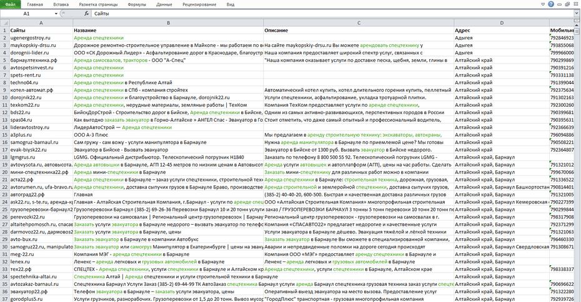Open the Вставка ribbon tab

(x=61, y=4)
